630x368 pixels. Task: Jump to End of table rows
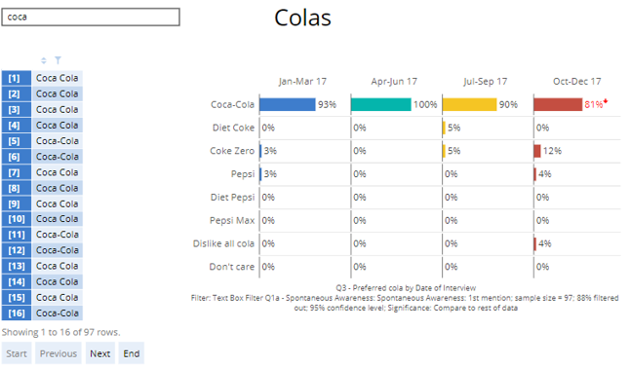coord(132,353)
